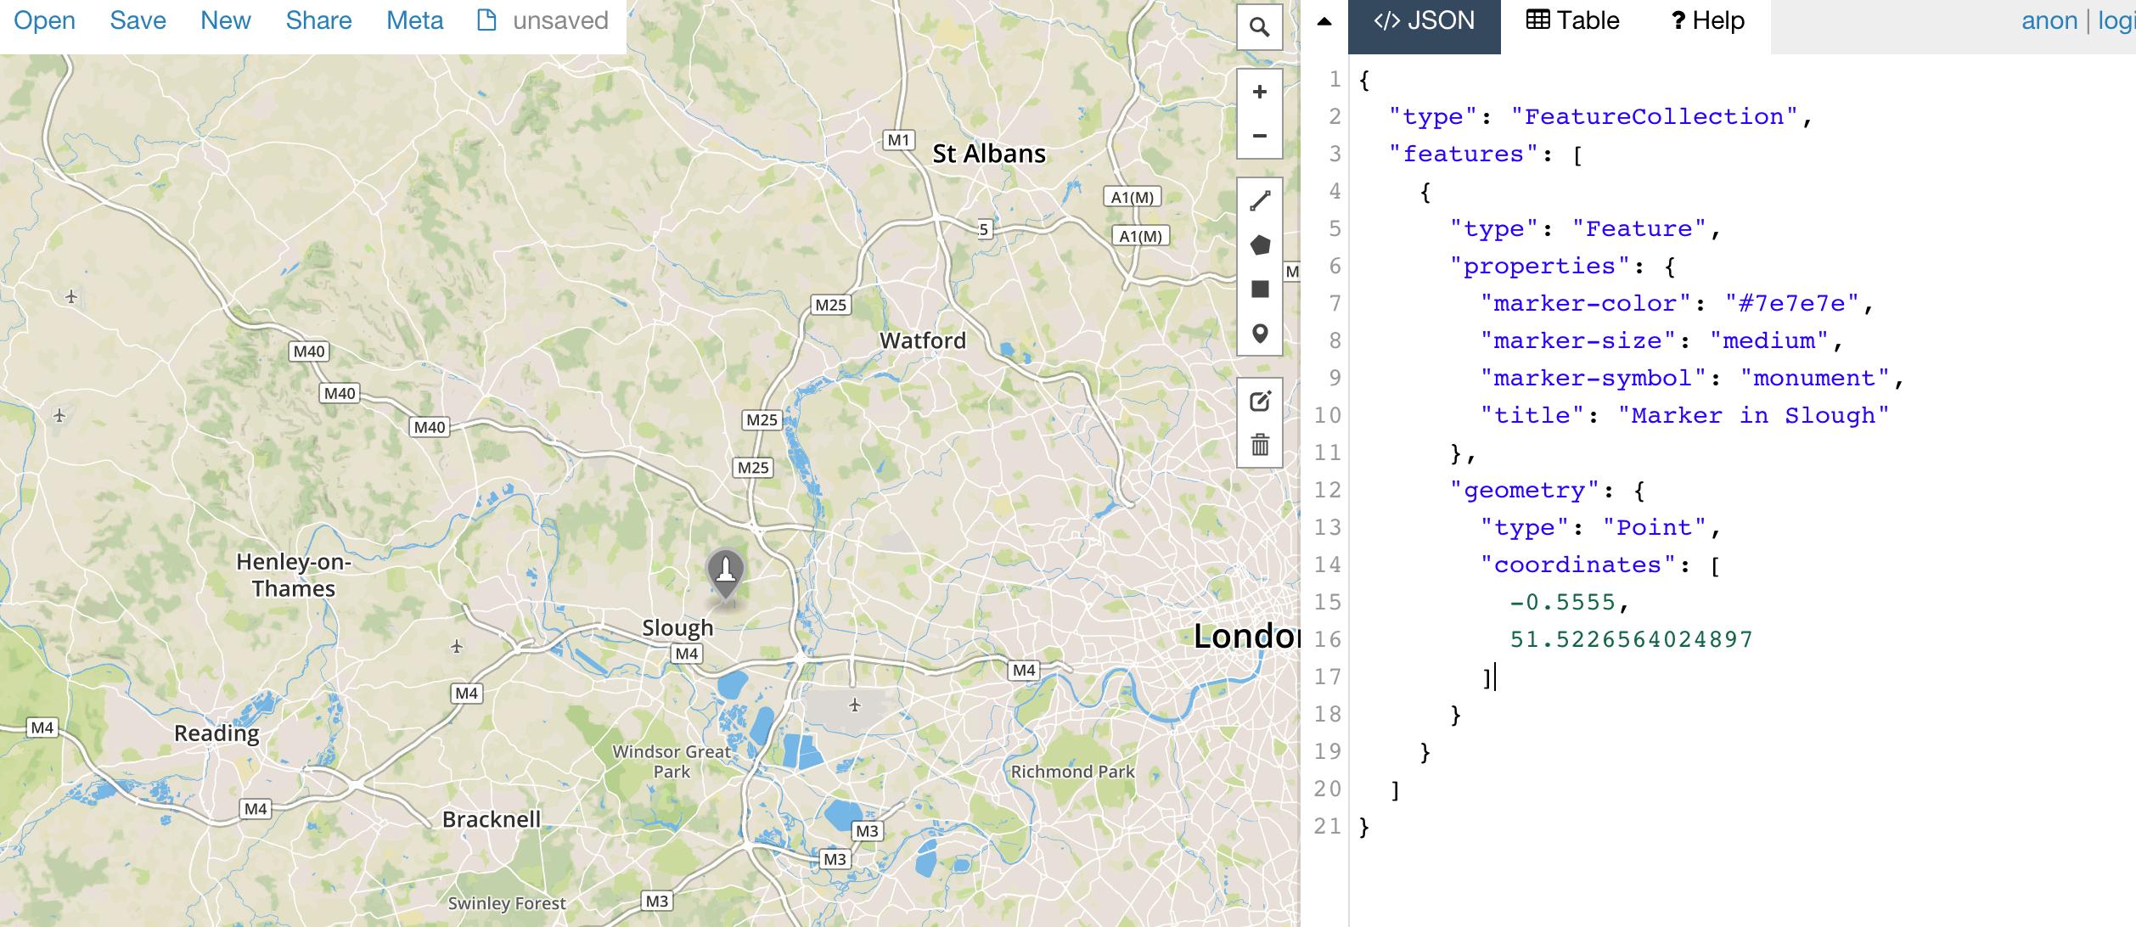The width and height of the screenshot is (2136, 927).
Task: Open the Meta menu
Action: [x=413, y=20]
